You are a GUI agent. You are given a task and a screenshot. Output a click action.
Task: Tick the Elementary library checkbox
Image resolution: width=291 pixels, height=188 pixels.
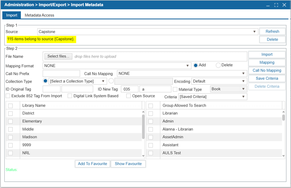tap(10, 121)
